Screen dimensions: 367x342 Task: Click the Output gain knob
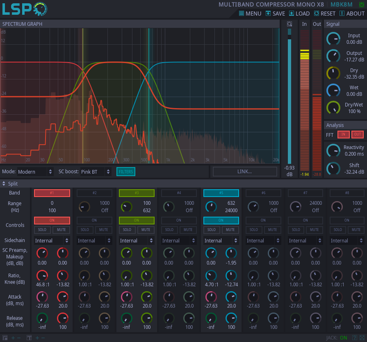(x=333, y=56)
